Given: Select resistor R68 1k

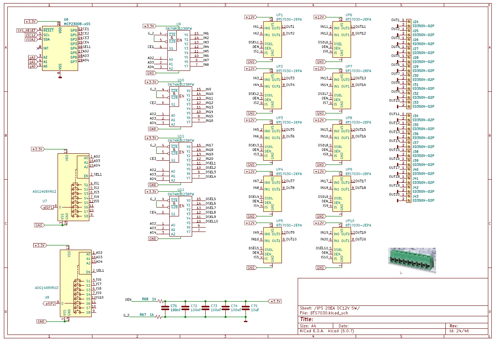Looking at the screenshot, I should 161,301.
